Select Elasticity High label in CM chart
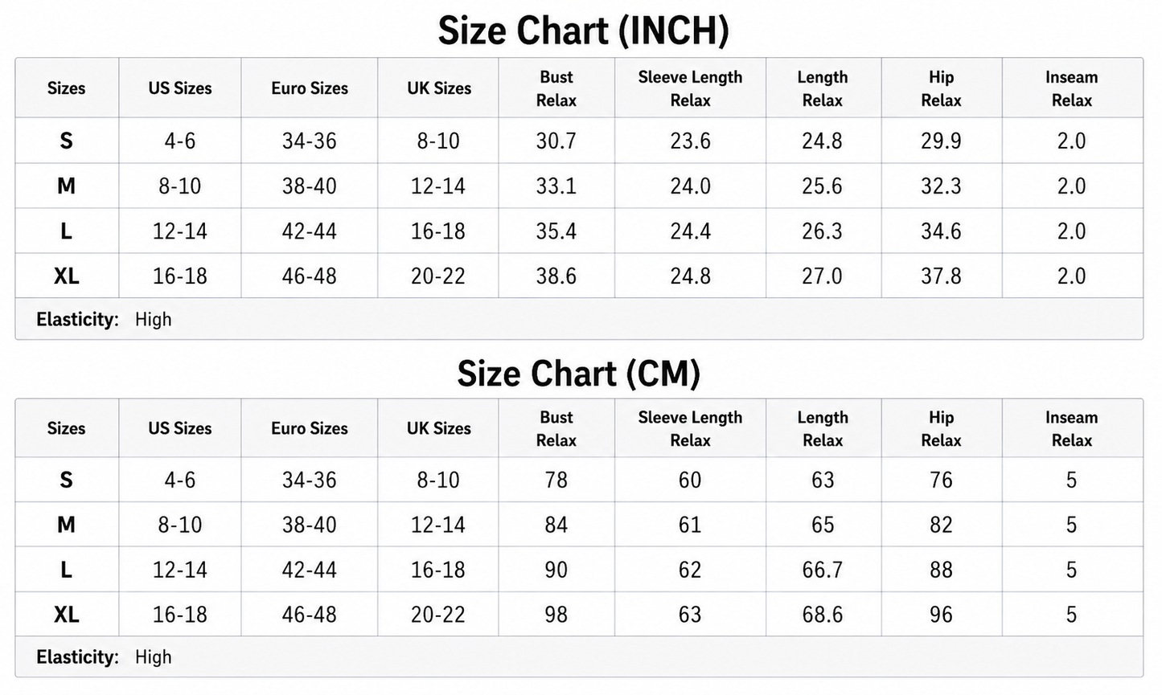Viewport: 1162px width, 695px height. 104,657
